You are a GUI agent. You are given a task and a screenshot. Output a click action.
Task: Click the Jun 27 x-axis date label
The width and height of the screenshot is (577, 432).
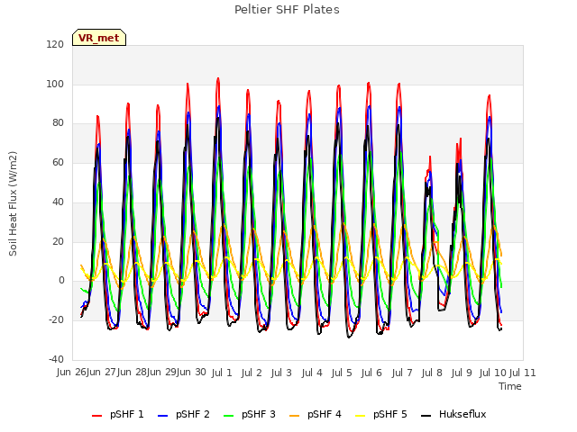pyautogui.click(x=102, y=373)
